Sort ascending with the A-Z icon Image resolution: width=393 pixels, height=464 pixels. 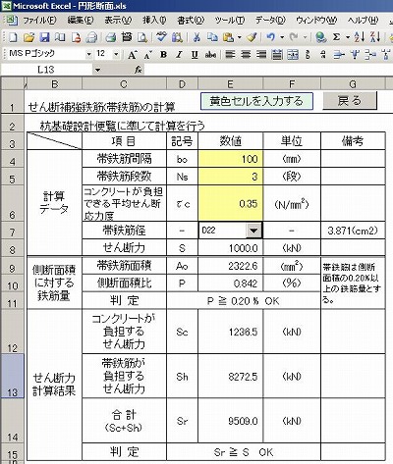pyautogui.click(x=359, y=37)
